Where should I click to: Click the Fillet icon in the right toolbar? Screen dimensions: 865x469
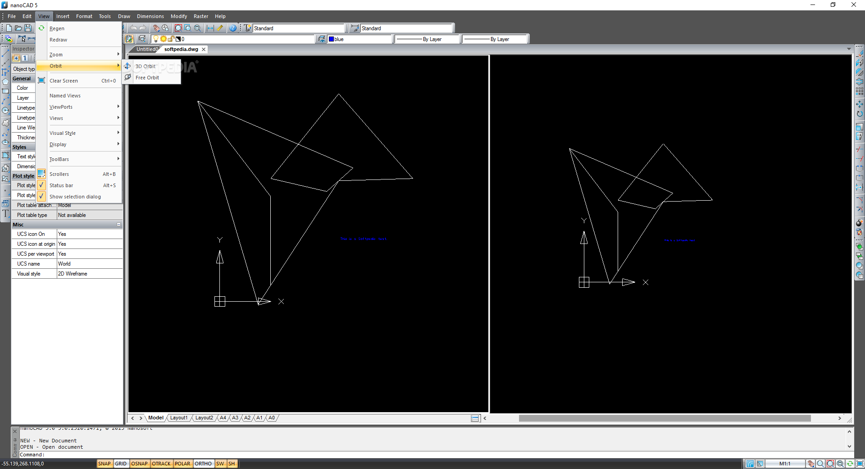(x=860, y=209)
